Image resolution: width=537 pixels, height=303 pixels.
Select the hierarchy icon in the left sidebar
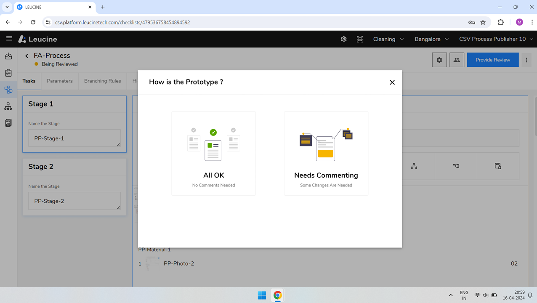coord(8,106)
